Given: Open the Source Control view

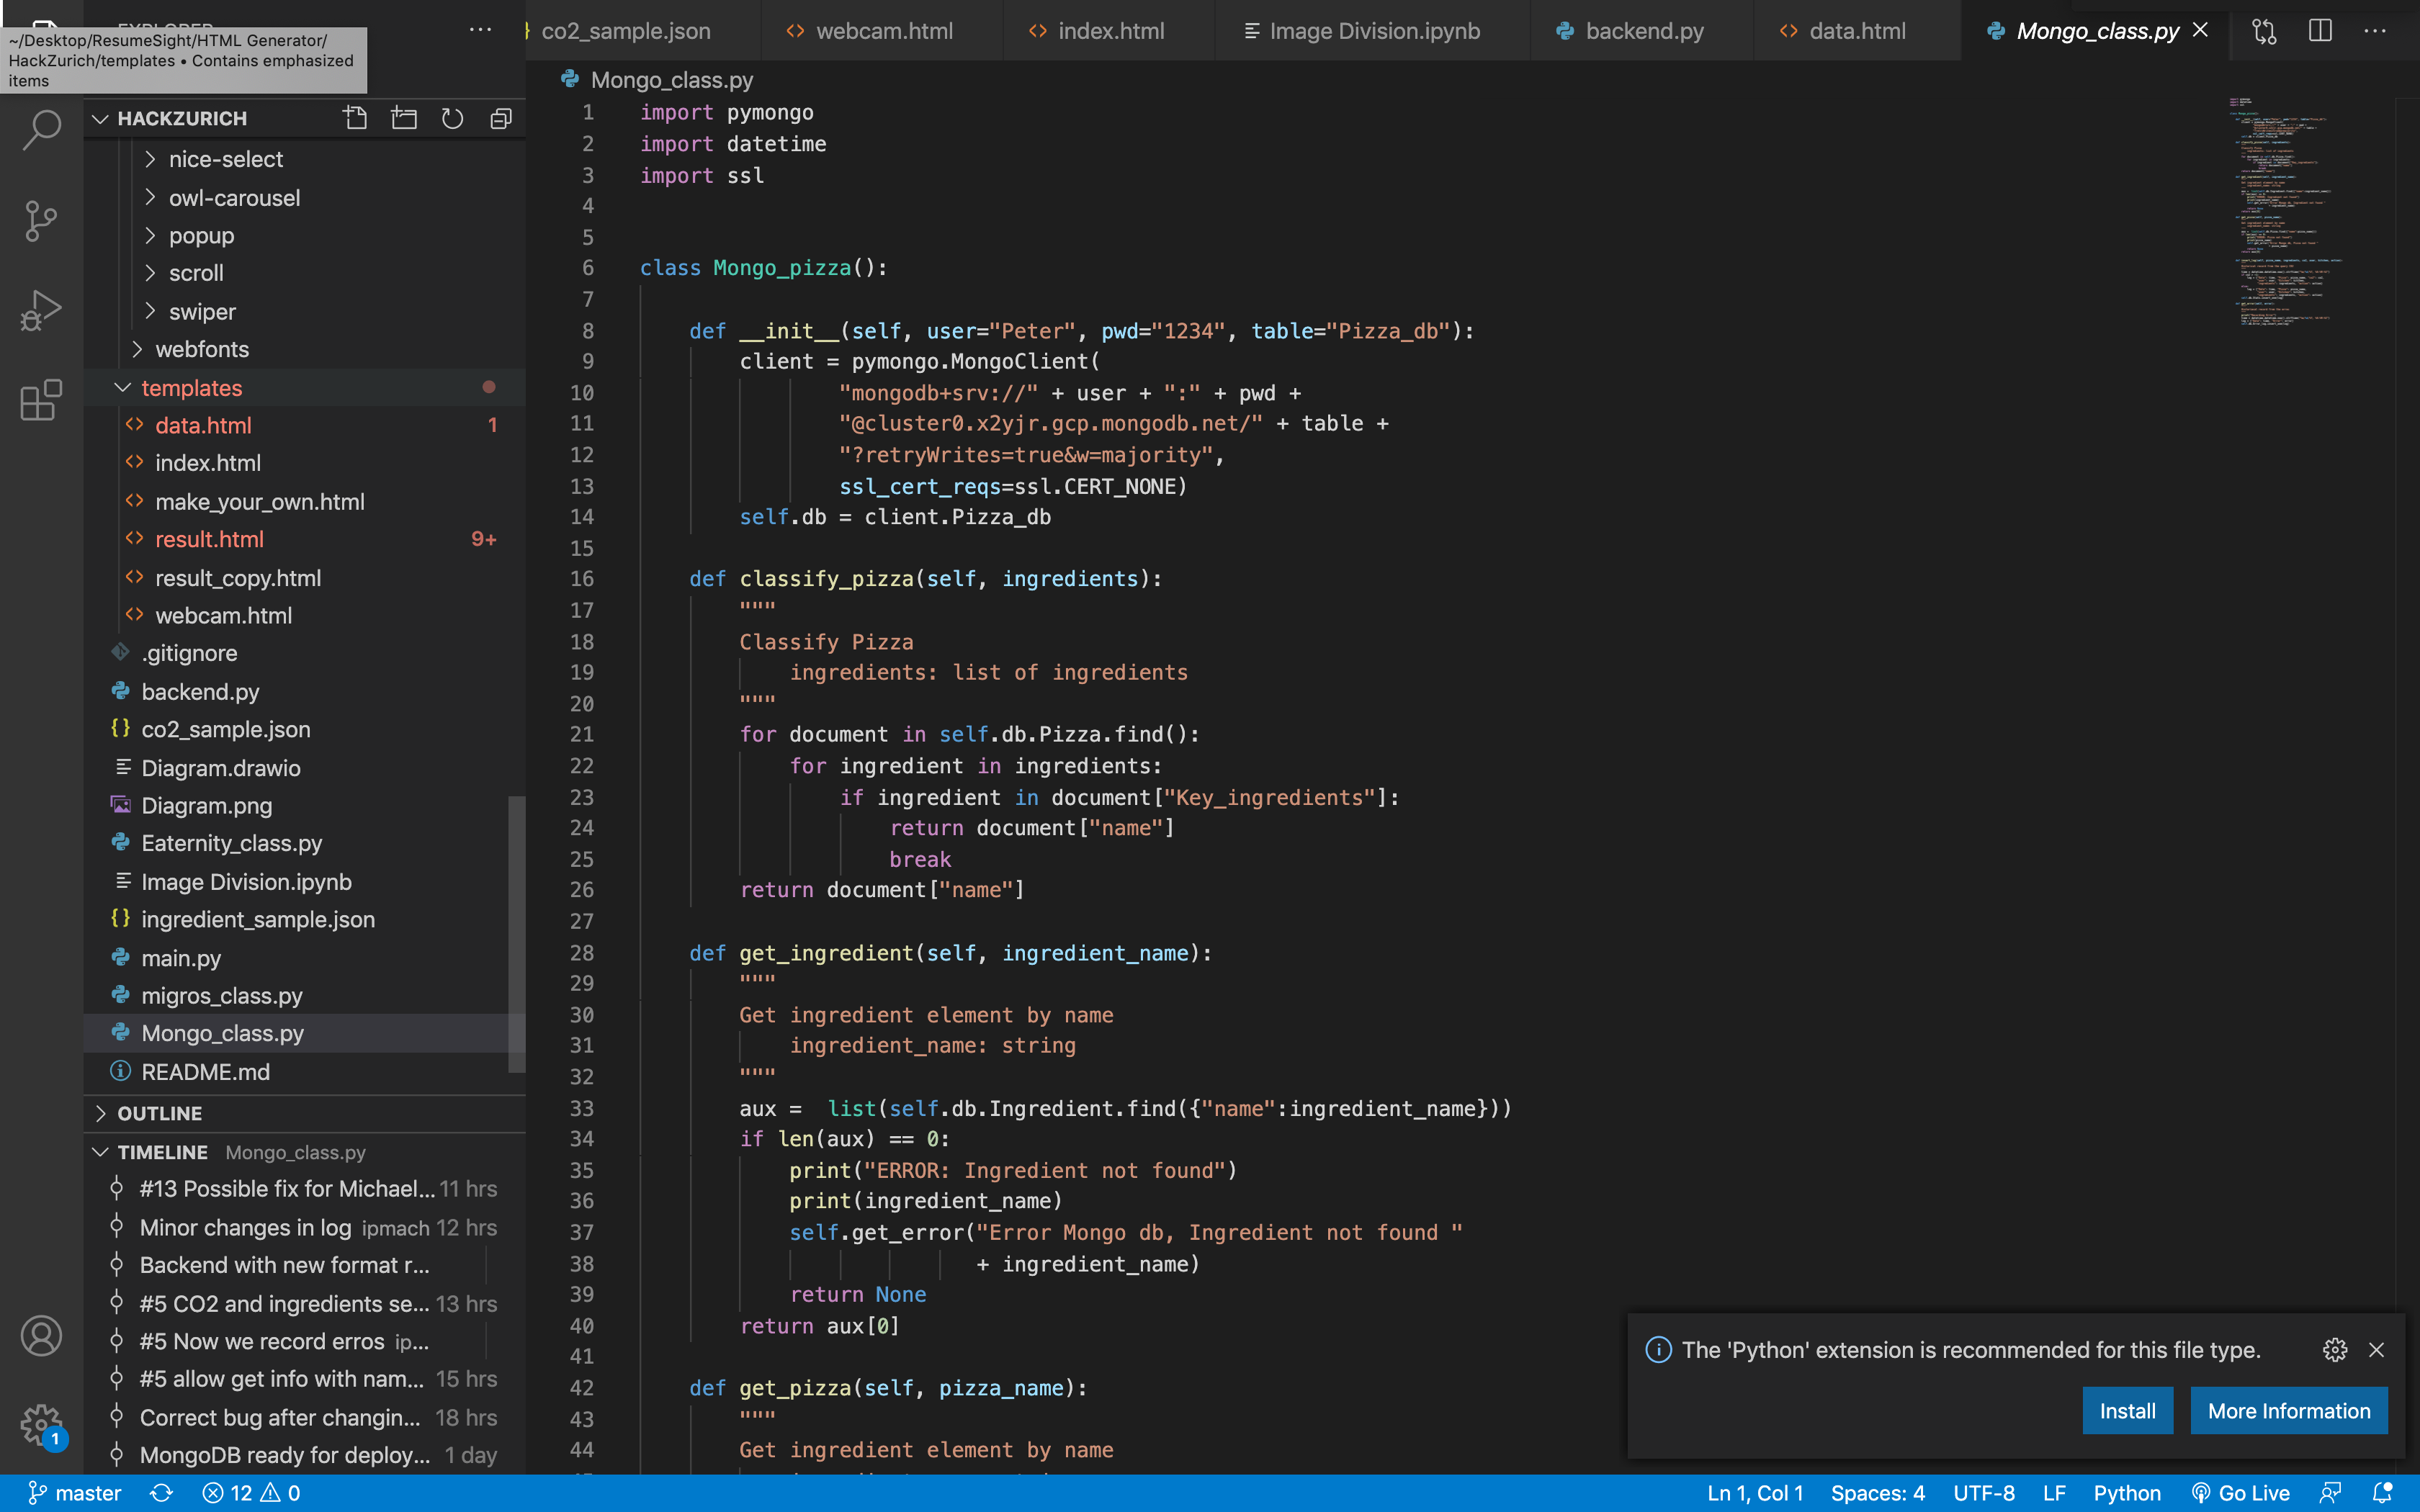Looking at the screenshot, I should pyautogui.click(x=41, y=220).
